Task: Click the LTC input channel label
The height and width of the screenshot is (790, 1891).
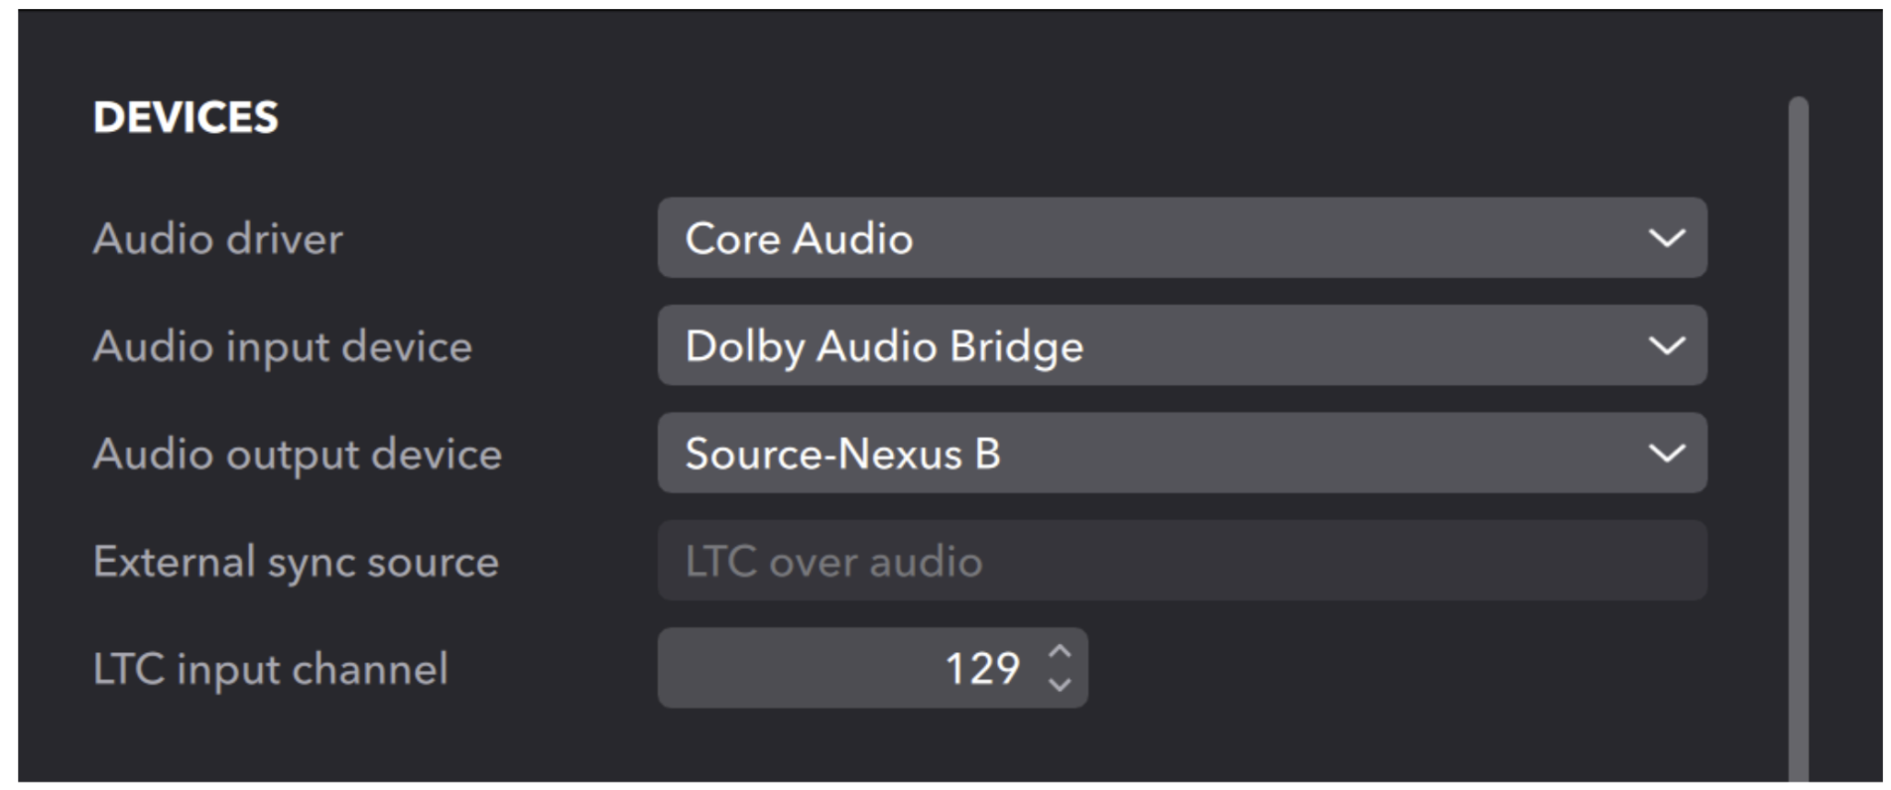Action: click(x=270, y=669)
